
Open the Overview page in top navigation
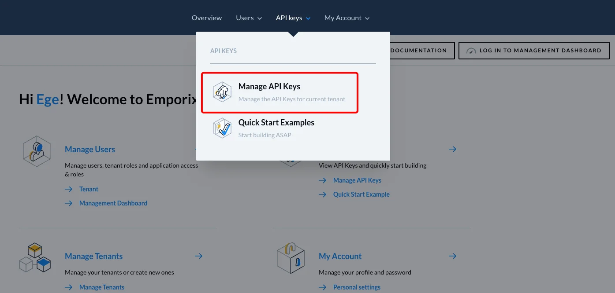tap(207, 18)
